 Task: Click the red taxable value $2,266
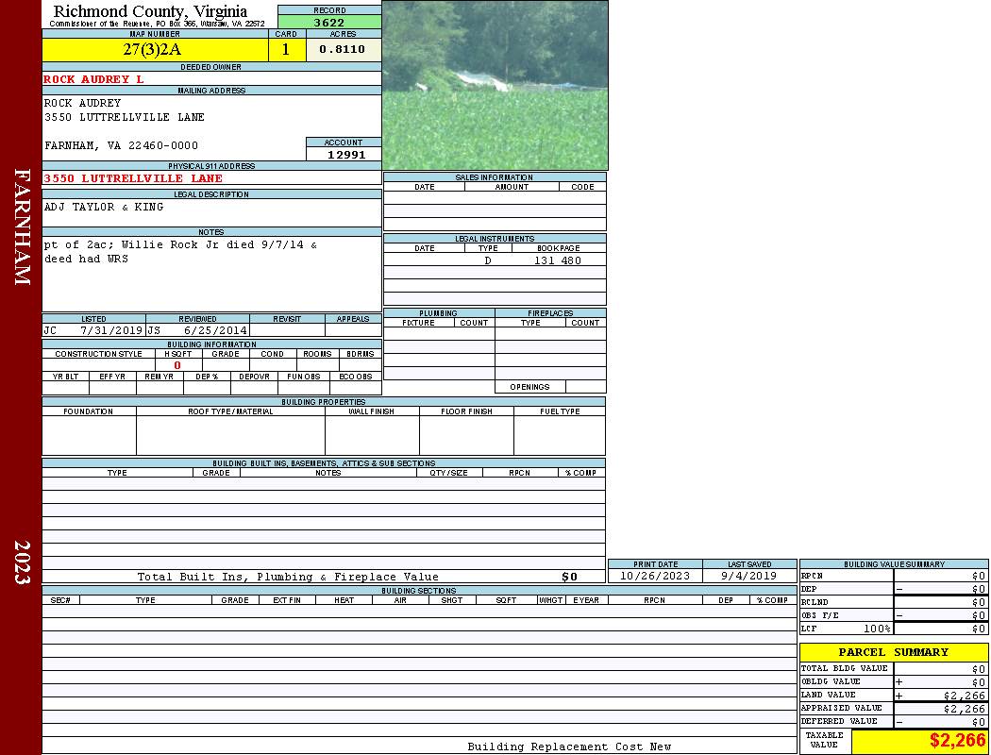coord(957,741)
